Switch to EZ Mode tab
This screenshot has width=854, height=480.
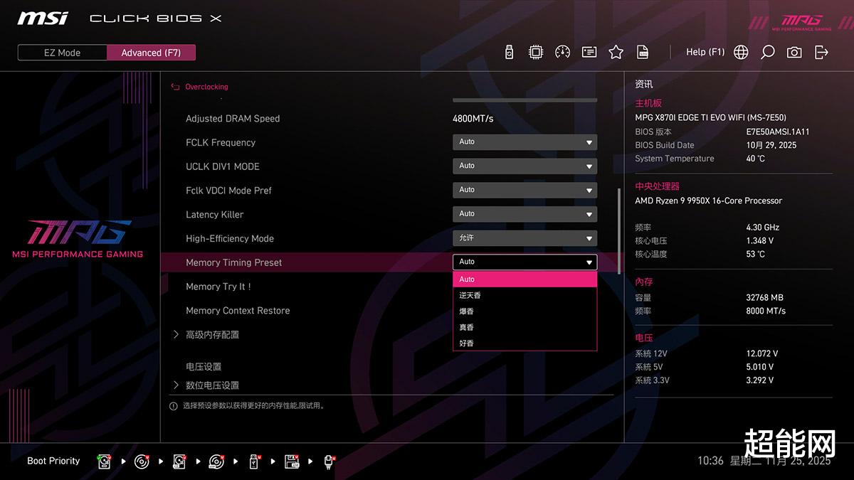63,53
